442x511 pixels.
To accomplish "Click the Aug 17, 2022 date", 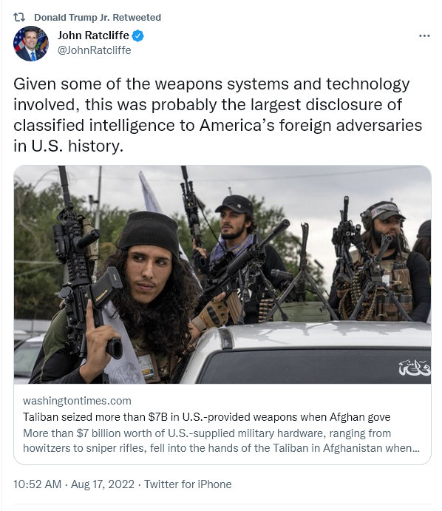I will (102, 484).
